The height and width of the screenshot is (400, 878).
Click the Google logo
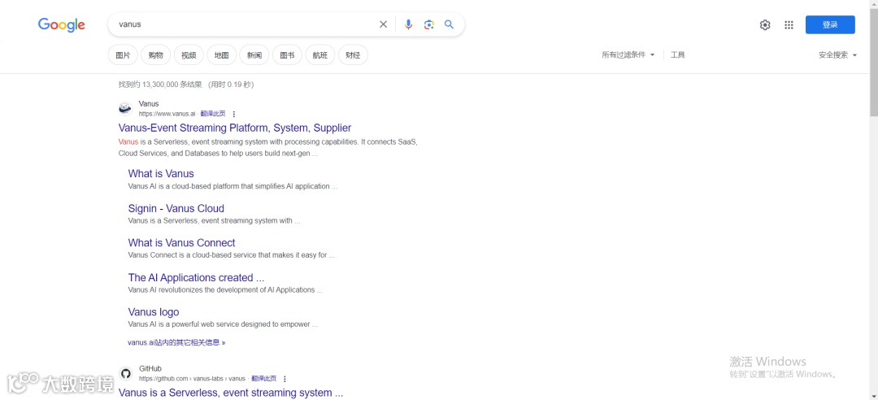coord(62,24)
